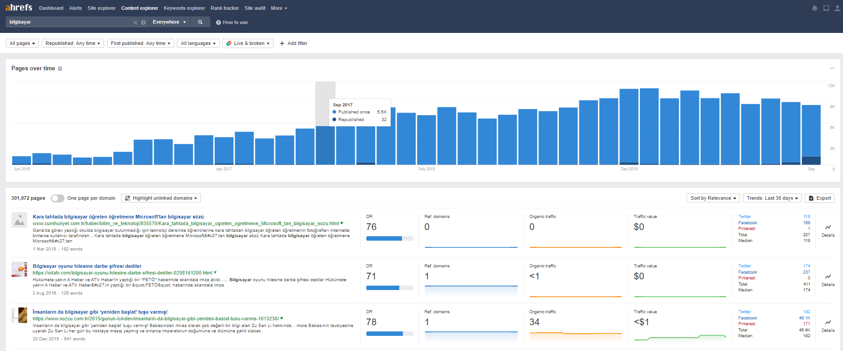843x351 pixels.
Task: Click the Organic traffic value 34
Action: pos(534,322)
